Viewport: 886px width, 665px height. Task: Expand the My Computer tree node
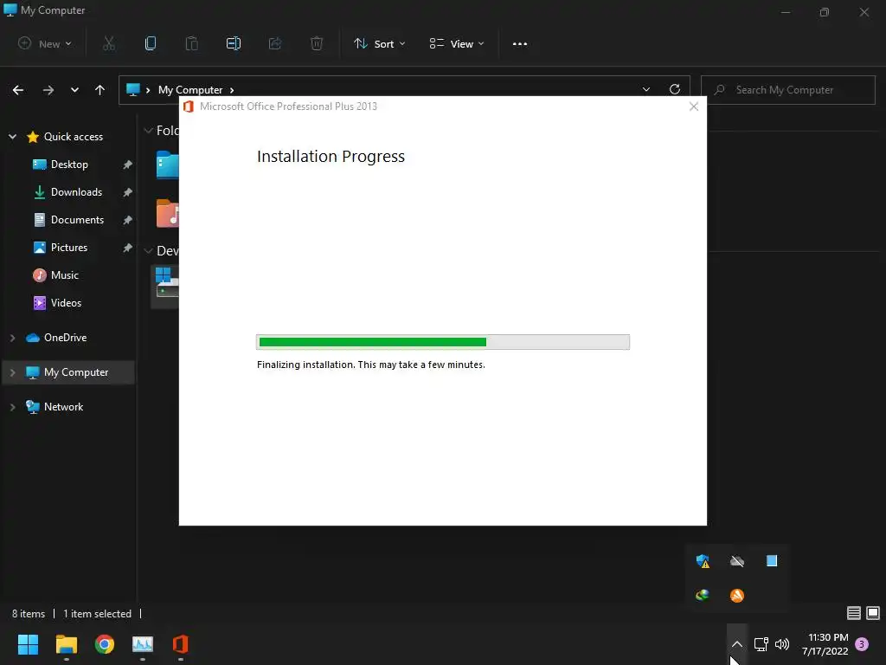pos(12,372)
